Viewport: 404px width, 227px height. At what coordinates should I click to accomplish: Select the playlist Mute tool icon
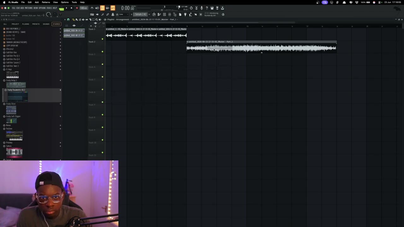point(83,20)
